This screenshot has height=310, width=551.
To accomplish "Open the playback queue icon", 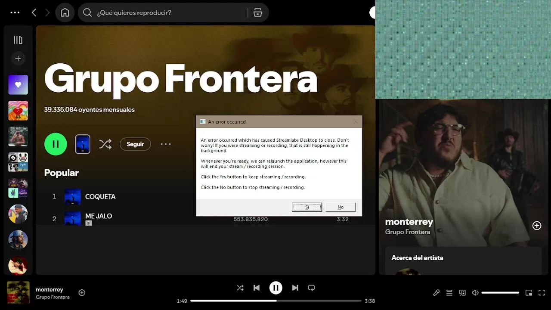I will pyautogui.click(x=449, y=293).
